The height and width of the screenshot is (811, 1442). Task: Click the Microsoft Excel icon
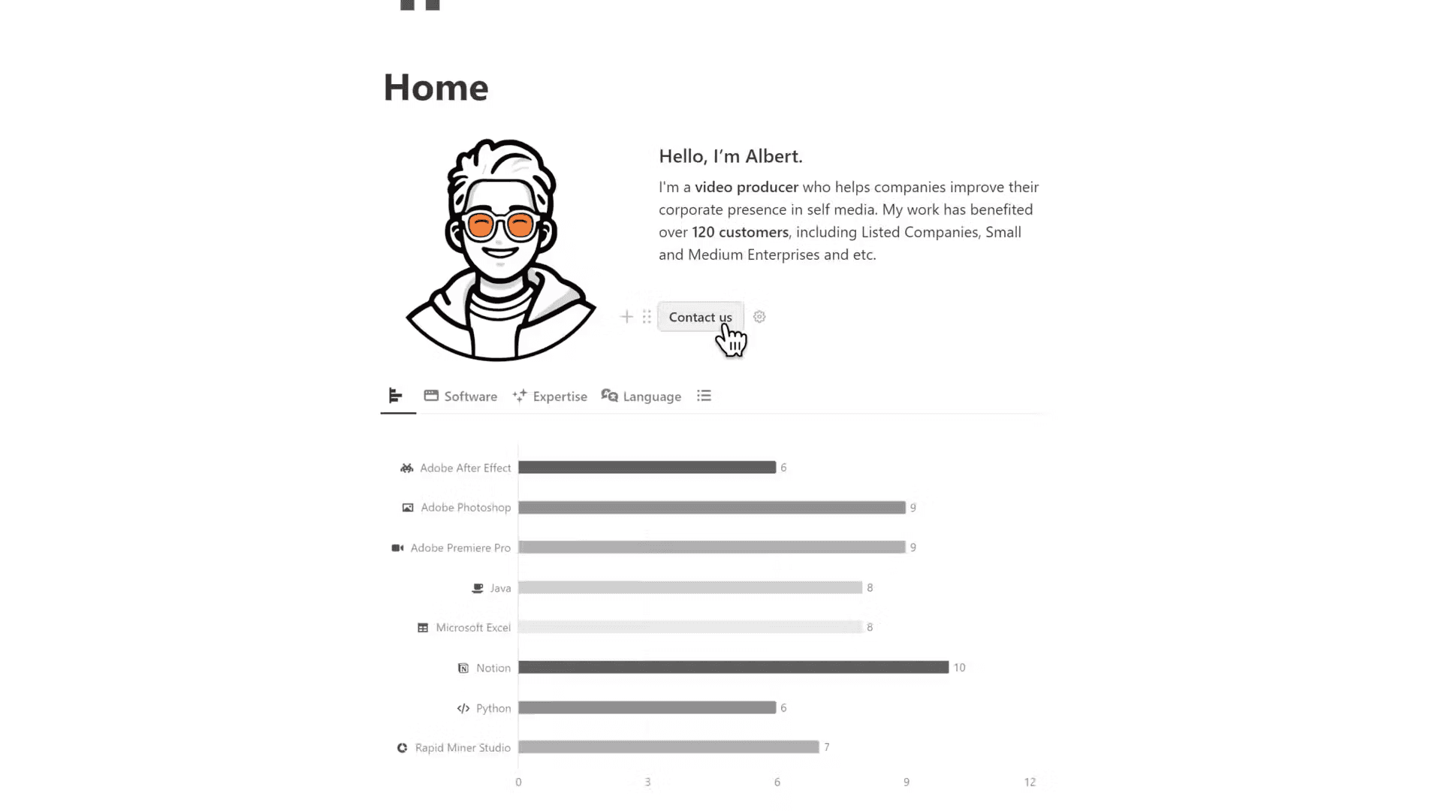tap(423, 627)
